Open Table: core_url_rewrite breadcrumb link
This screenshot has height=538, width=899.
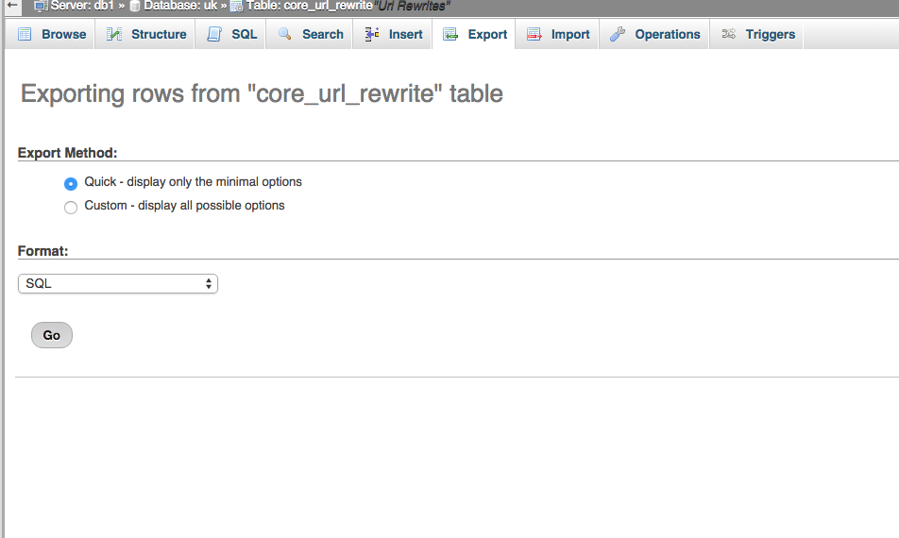point(310,6)
